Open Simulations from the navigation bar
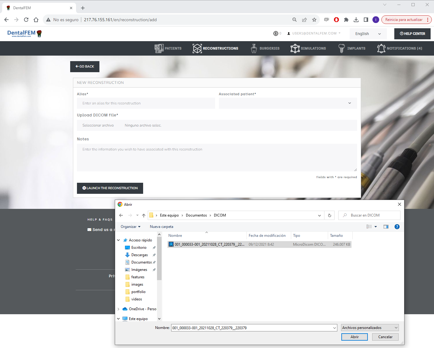 308,49
